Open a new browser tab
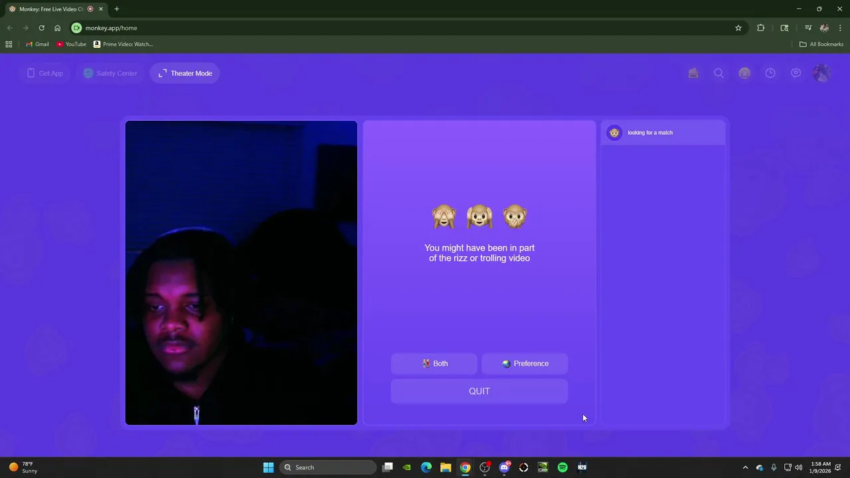The width and height of the screenshot is (850, 478). click(x=117, y=9)
